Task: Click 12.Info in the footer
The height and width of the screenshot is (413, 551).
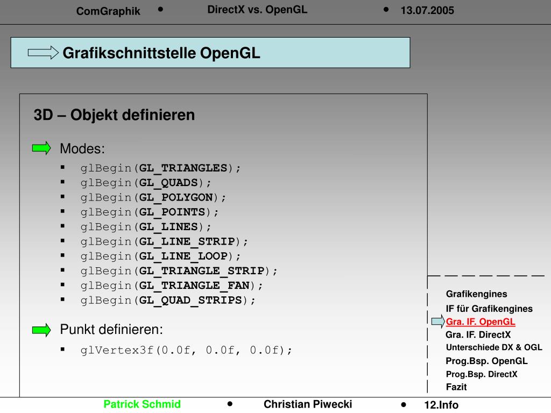Action: pos(441,405)
